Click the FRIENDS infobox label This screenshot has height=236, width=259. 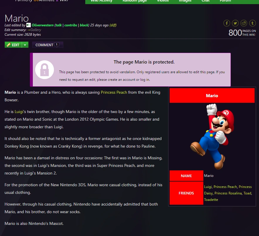186,193
